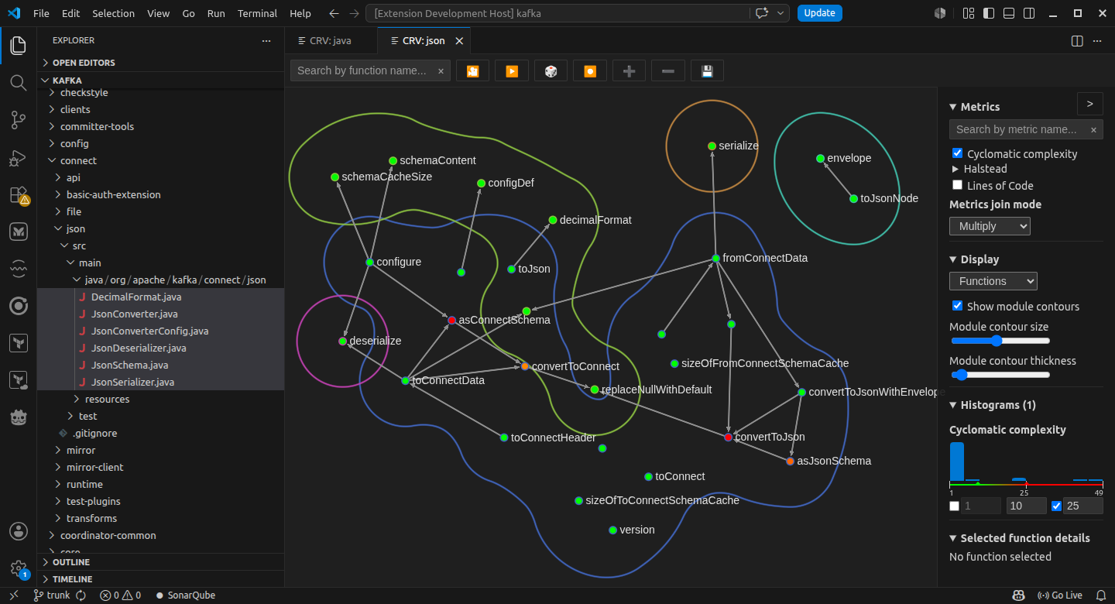This screenshot has height=604, width=1115.
Task: Open Source Control in activity bar
Action: click(x=19, y=119)
